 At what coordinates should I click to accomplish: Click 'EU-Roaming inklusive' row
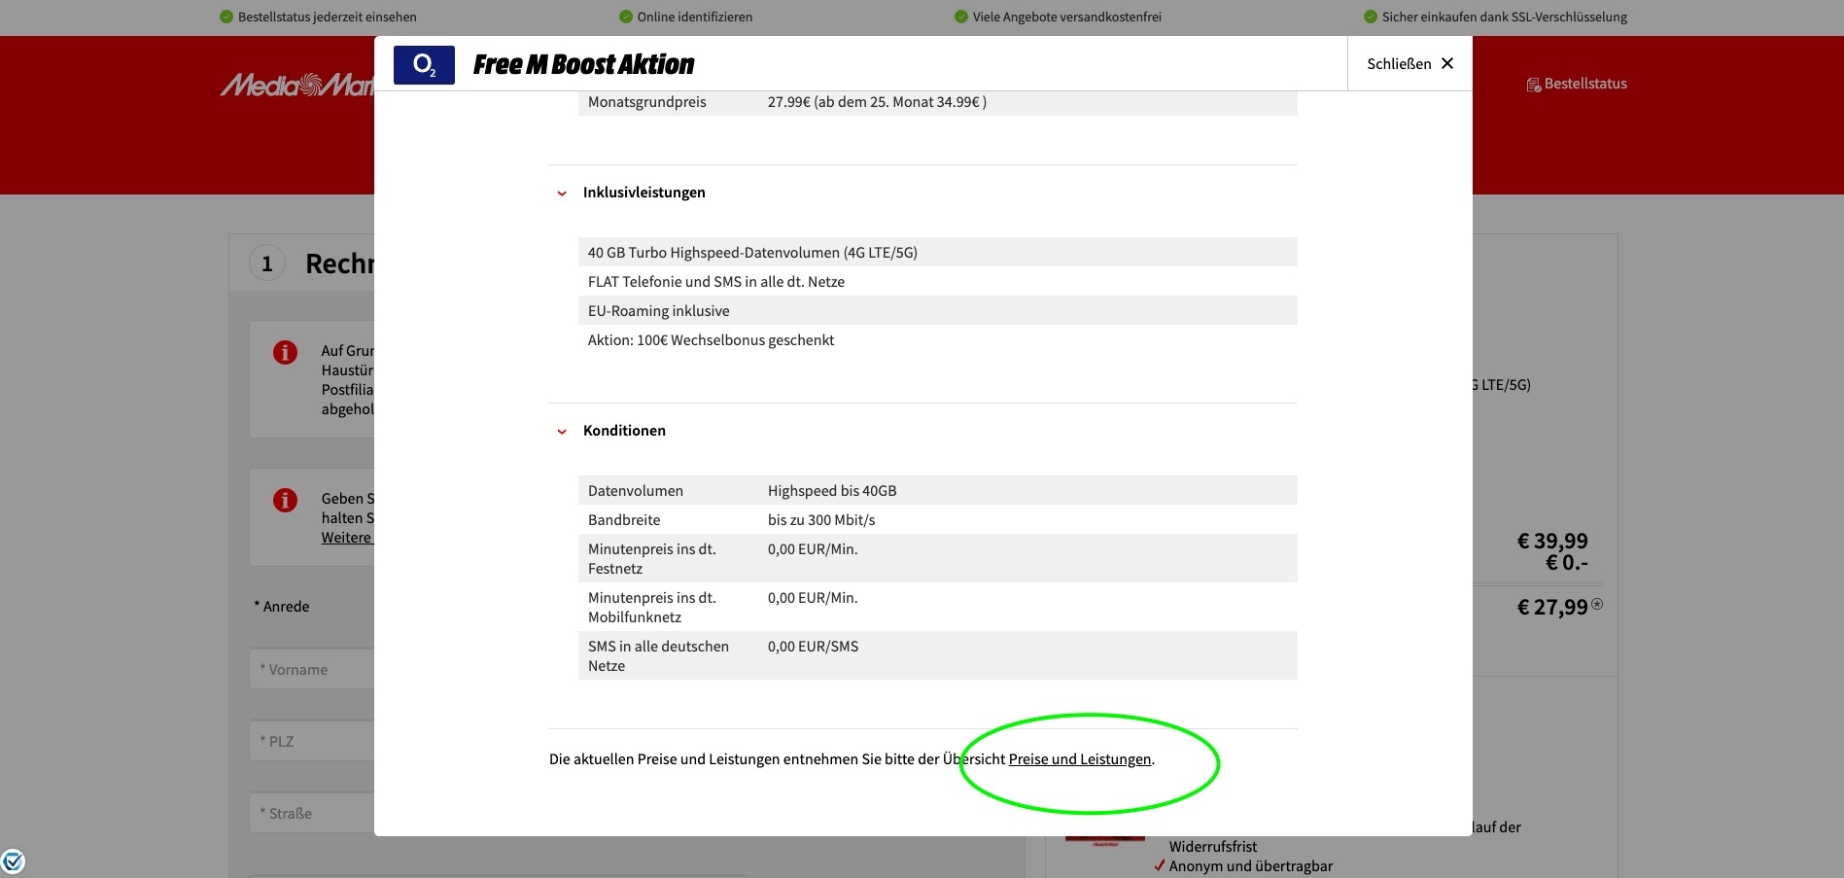point(937,310)
